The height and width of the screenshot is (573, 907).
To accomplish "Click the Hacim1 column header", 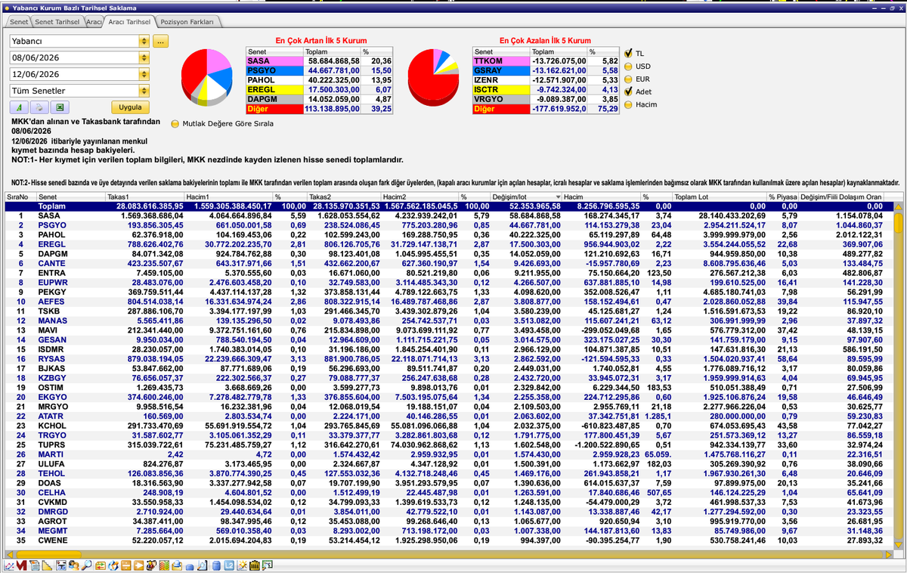I will click(x=228, y=196).
